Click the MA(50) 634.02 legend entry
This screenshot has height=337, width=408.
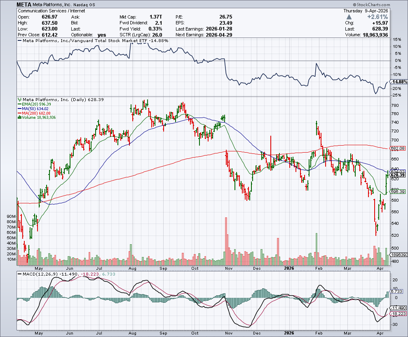33,108
